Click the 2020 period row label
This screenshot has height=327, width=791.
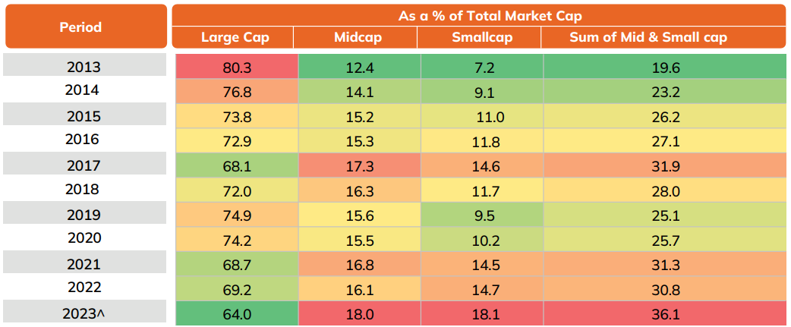(x=84, y=238)
